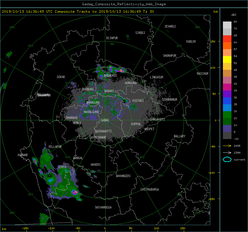Screen dimensions: 248x232
Task: Click the SHIVAMOGGA label
Action: click(103, 207)
